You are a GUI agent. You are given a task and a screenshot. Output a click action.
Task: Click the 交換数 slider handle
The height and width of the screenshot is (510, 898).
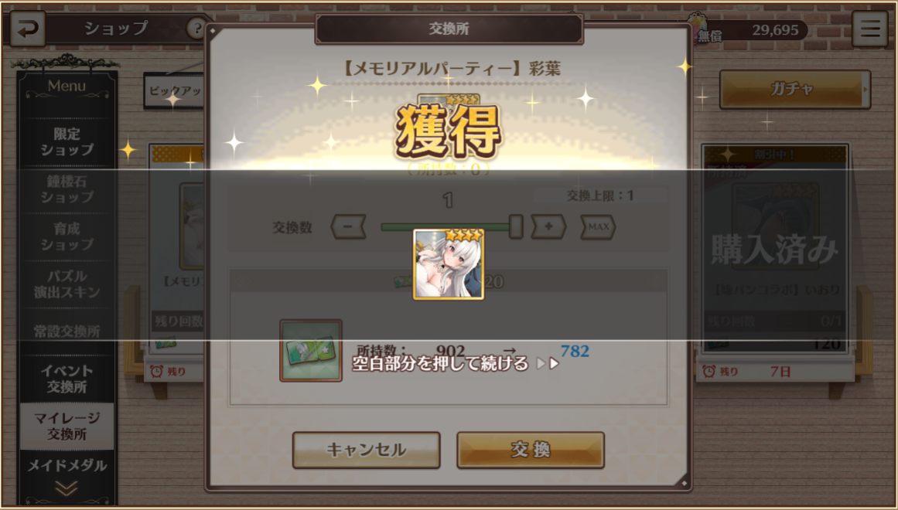pyautogui.click(x=516, y=226)
